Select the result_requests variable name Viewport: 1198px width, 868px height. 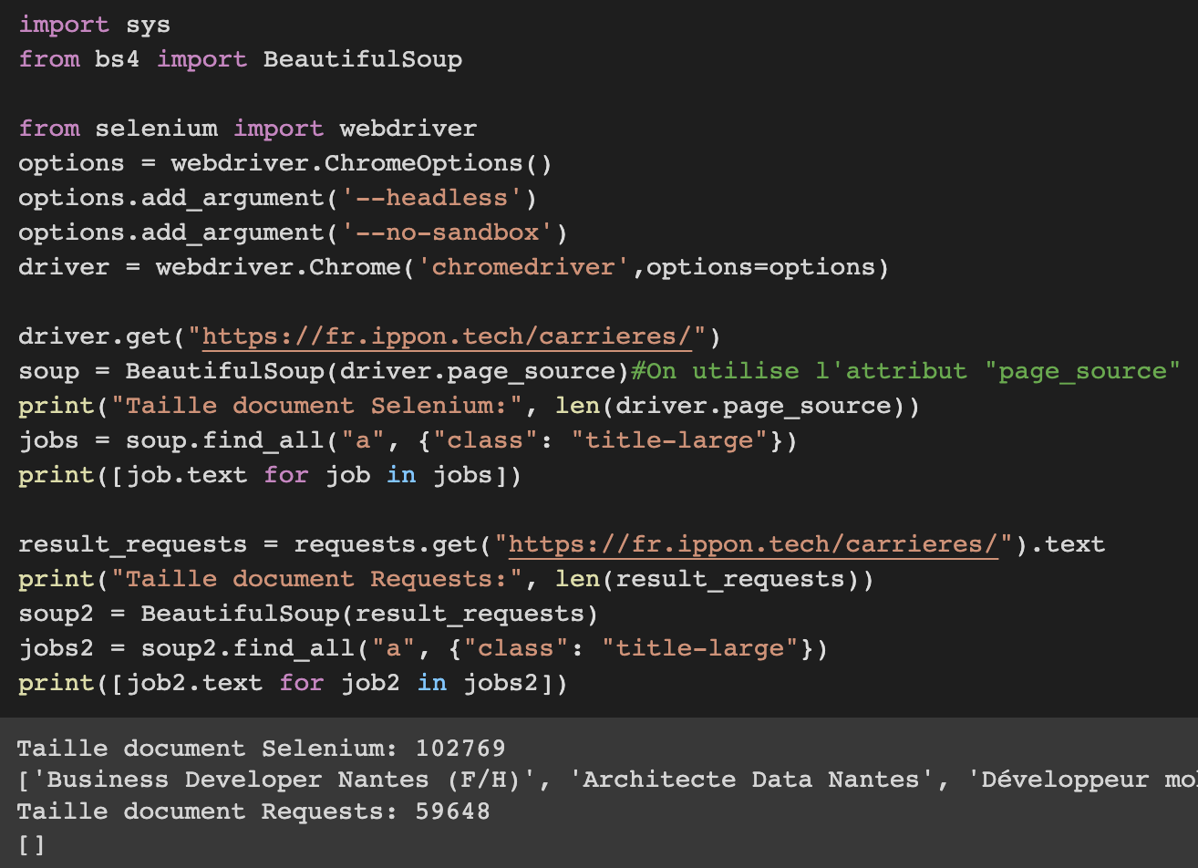point(132,543)
